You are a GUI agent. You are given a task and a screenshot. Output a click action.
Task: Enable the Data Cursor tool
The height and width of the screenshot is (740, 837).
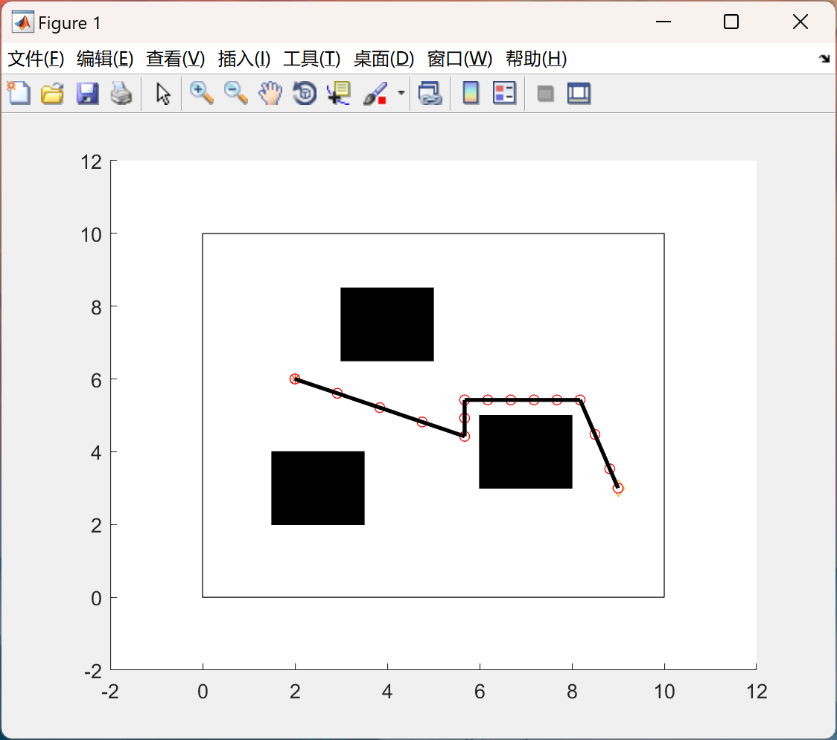coord(338,93)
